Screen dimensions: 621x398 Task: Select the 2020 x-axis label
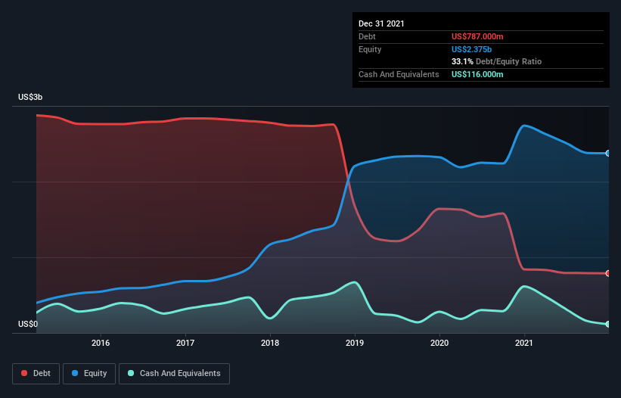pos(439,343)
